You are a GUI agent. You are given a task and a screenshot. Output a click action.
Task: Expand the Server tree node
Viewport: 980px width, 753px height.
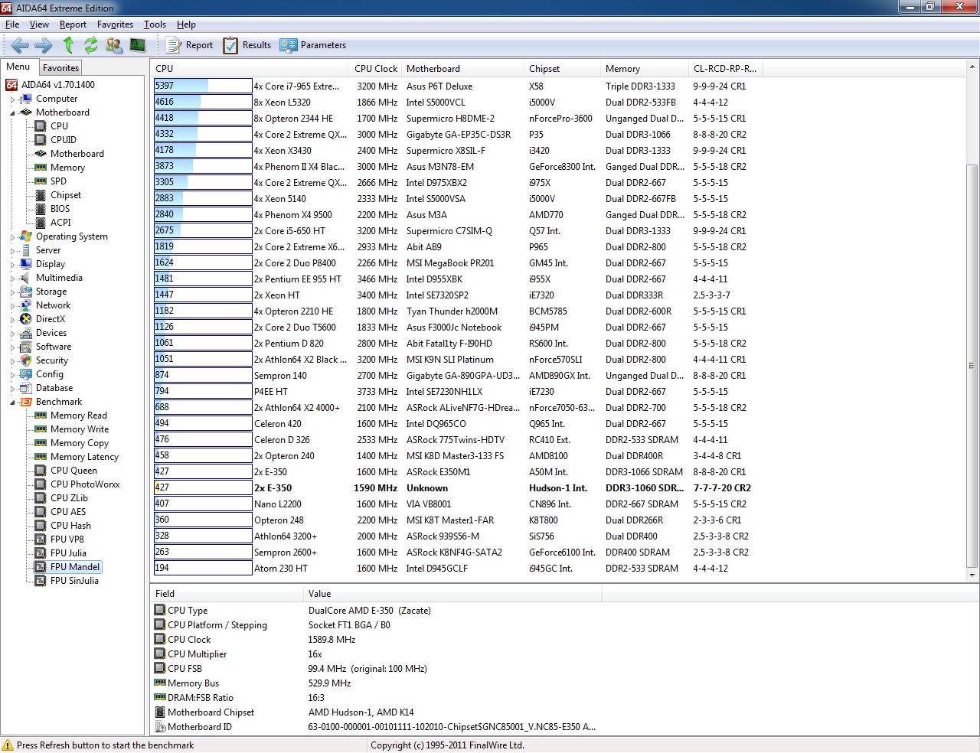[12, 251]
